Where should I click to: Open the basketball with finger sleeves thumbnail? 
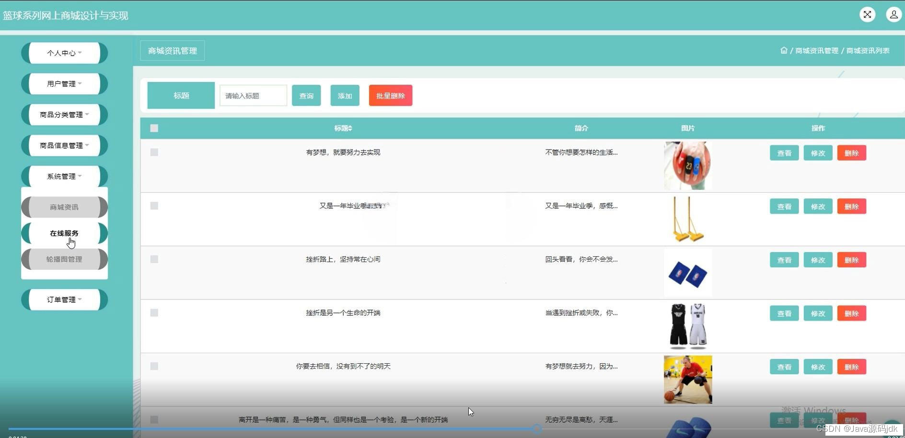tap(688, 165)
